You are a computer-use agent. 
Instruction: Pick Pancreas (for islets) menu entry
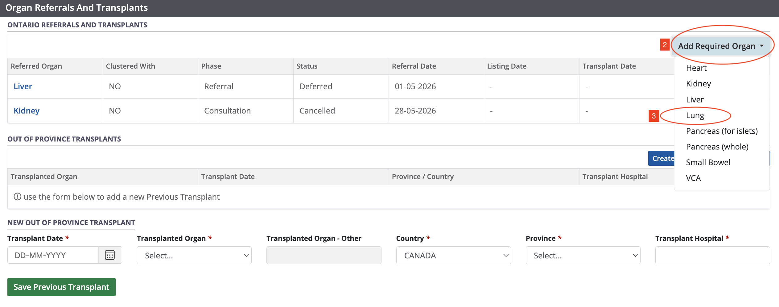[x=722, y=131]
